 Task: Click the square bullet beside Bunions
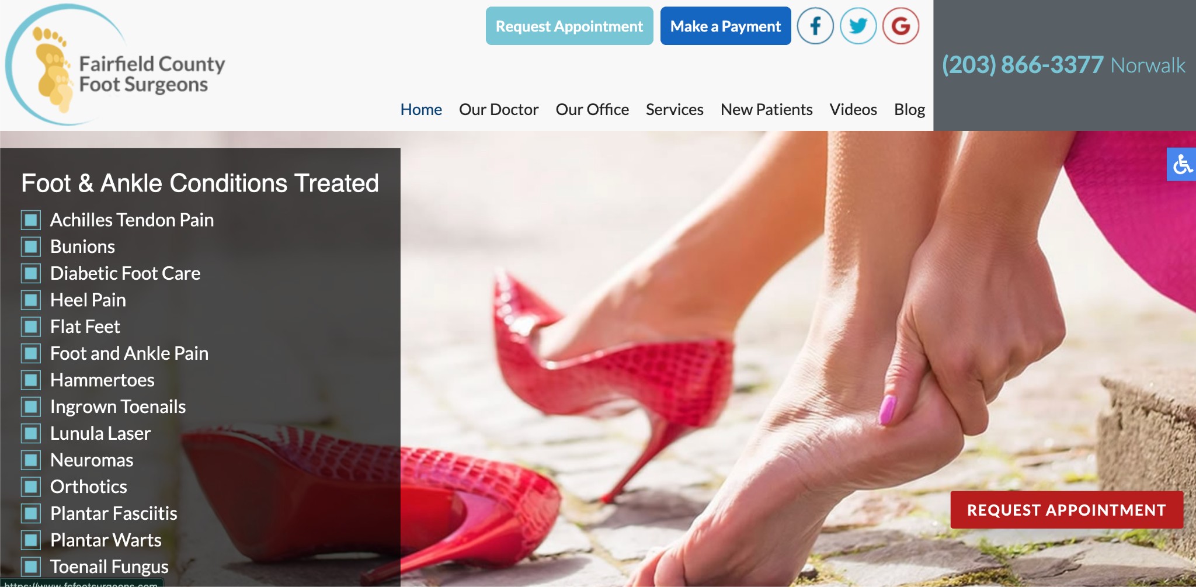coord(31,246)
